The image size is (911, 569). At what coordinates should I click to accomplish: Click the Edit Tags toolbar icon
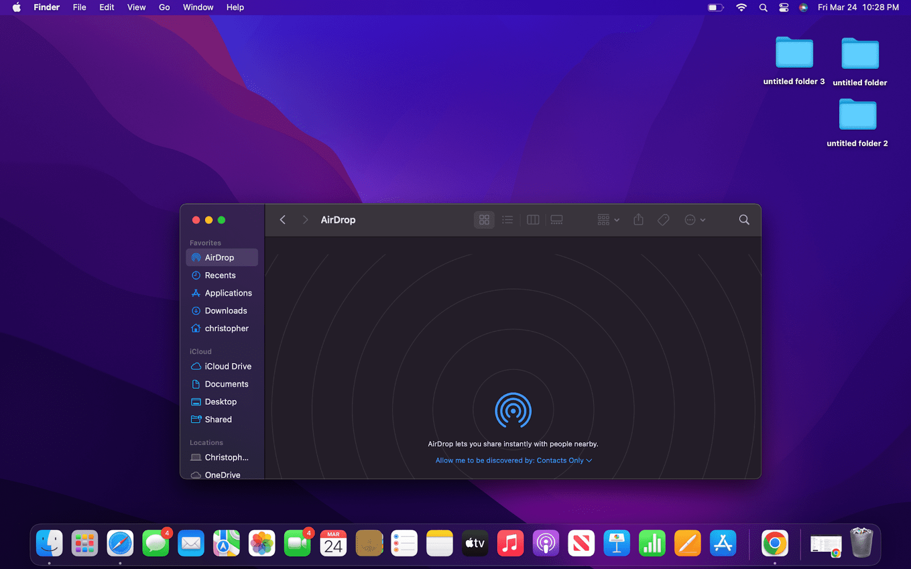pyautogui.click(x=663, y=220)
